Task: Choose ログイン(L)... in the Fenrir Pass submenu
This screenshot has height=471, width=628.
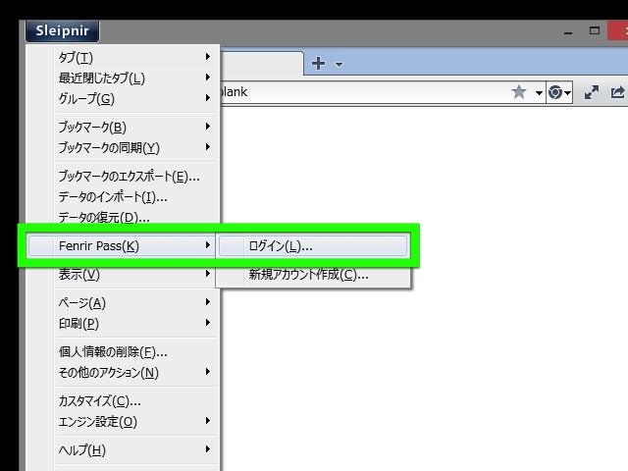Action: click(x=313, y=246)
